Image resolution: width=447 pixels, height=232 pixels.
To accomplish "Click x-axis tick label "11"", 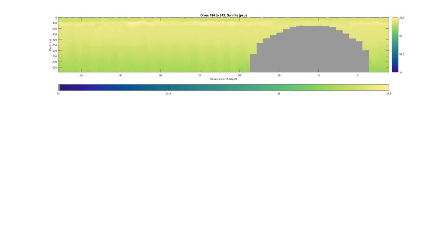I will [358, 75].
